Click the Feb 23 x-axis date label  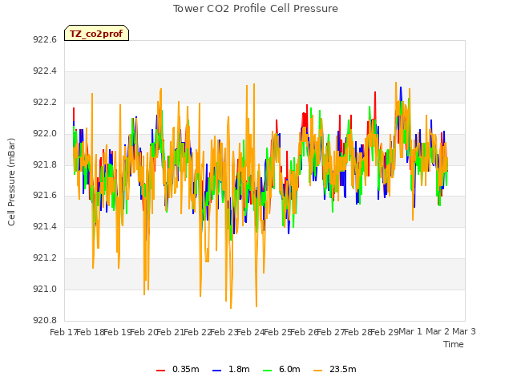click(224, 332)
